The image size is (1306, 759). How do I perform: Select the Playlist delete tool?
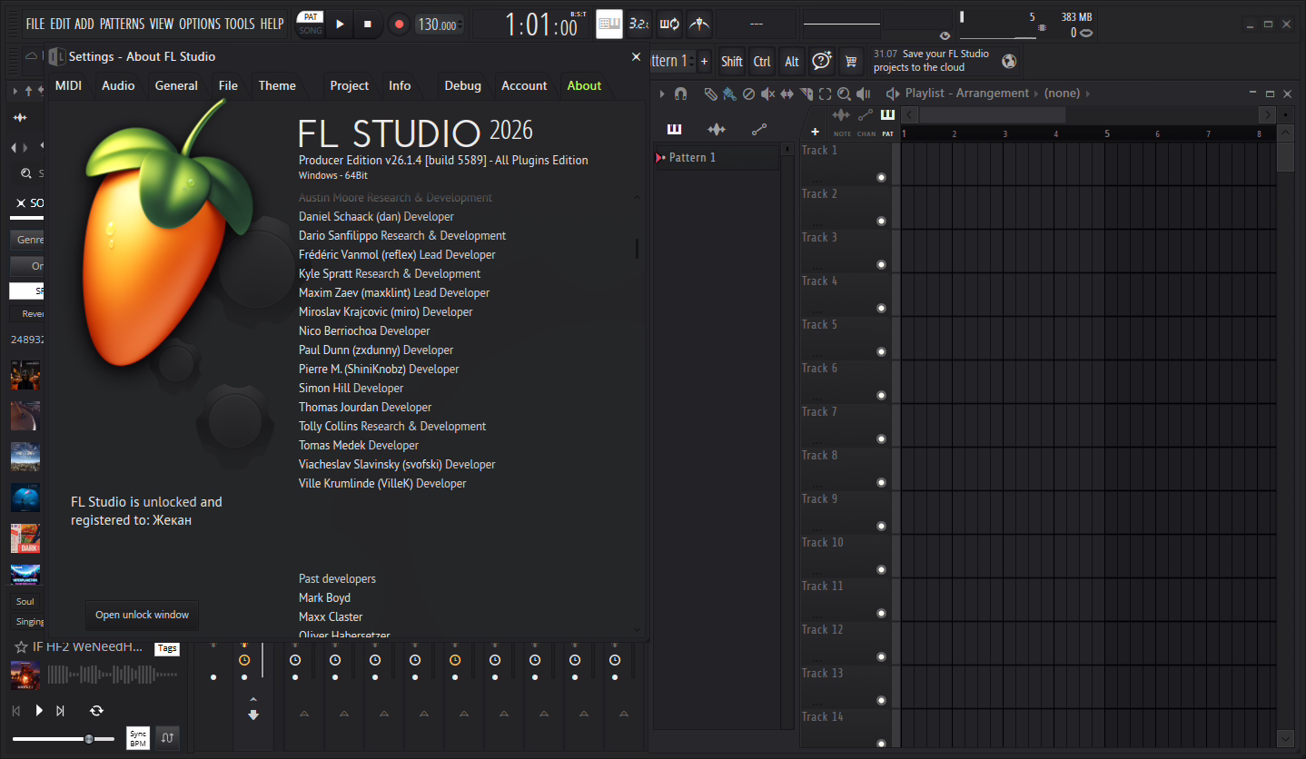point(748,94)
